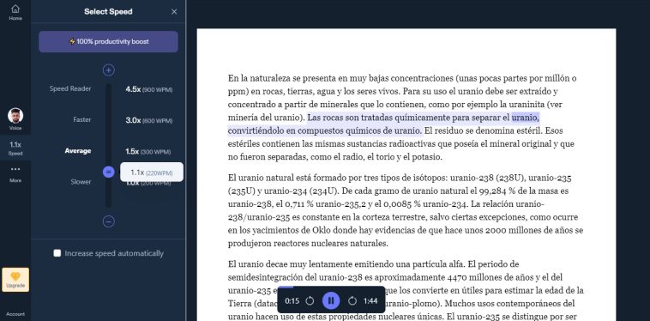Go to Home in sidebar
Viewport: 650px width, 321px height.
click(15, 12)
